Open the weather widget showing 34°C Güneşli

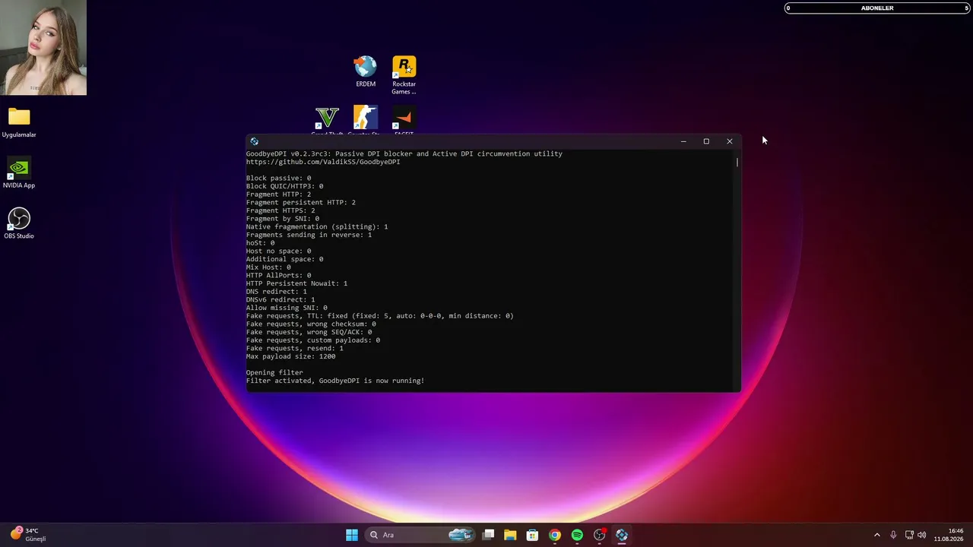28,535
